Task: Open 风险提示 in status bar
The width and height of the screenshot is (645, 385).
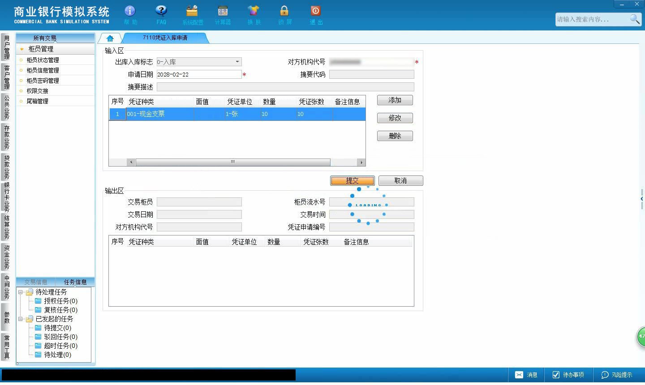Action: pos(617,375)
